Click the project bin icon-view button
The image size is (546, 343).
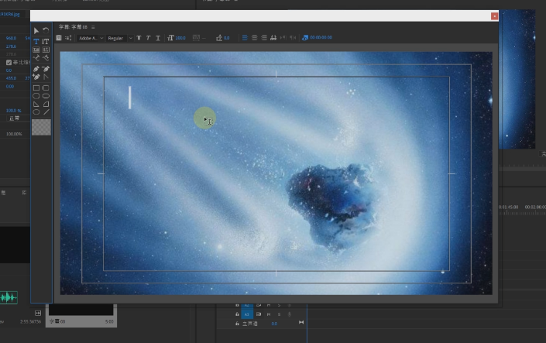(38, 313)
